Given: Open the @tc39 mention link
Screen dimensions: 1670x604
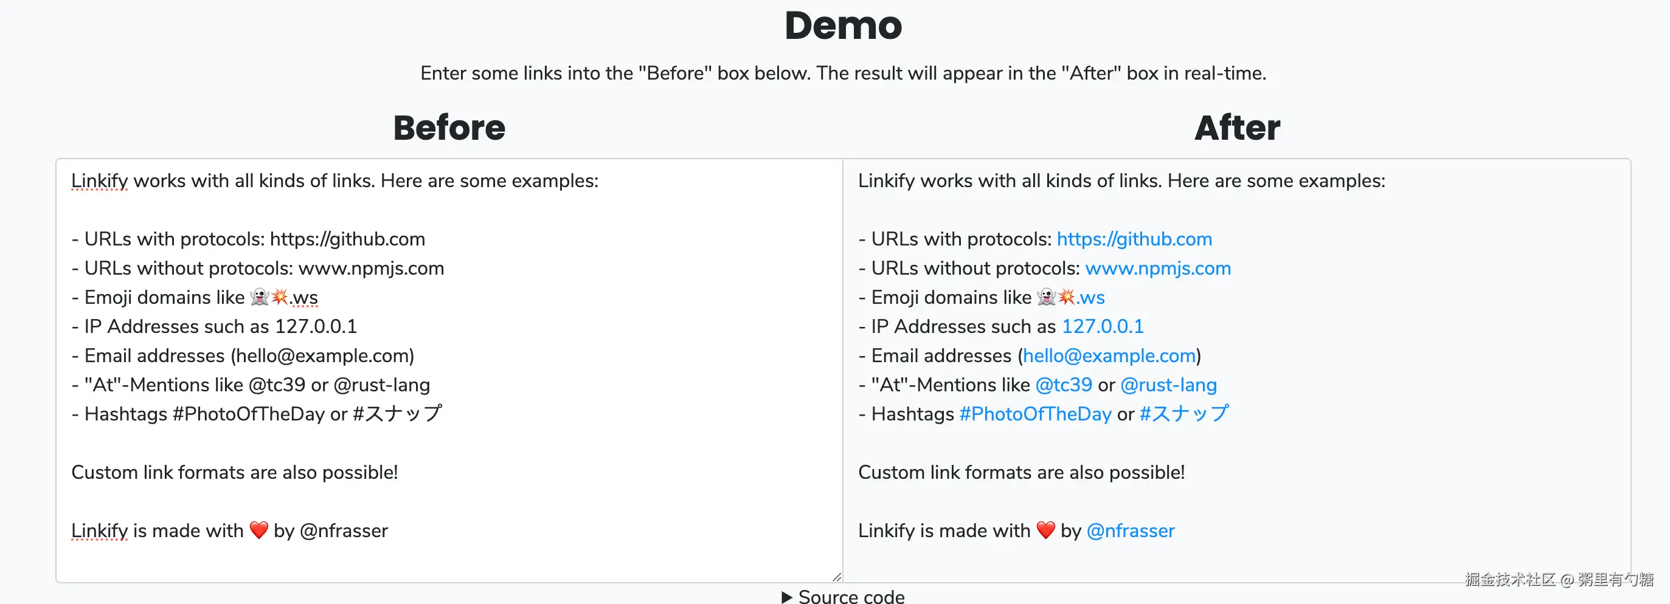Looking at the screenshot, I should pyautogui.click(x=1063, y=385).
